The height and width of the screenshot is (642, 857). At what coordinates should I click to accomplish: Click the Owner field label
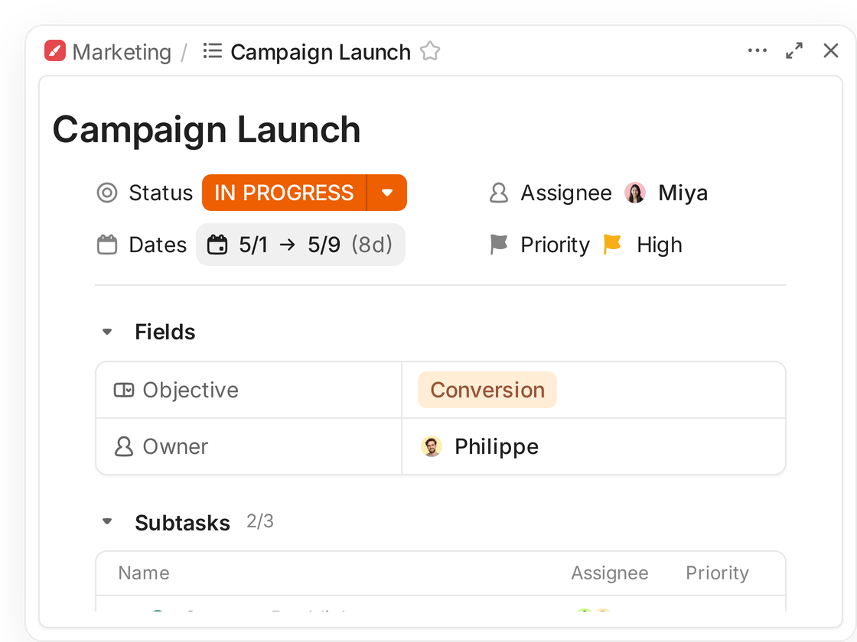[x=175, y=446]
